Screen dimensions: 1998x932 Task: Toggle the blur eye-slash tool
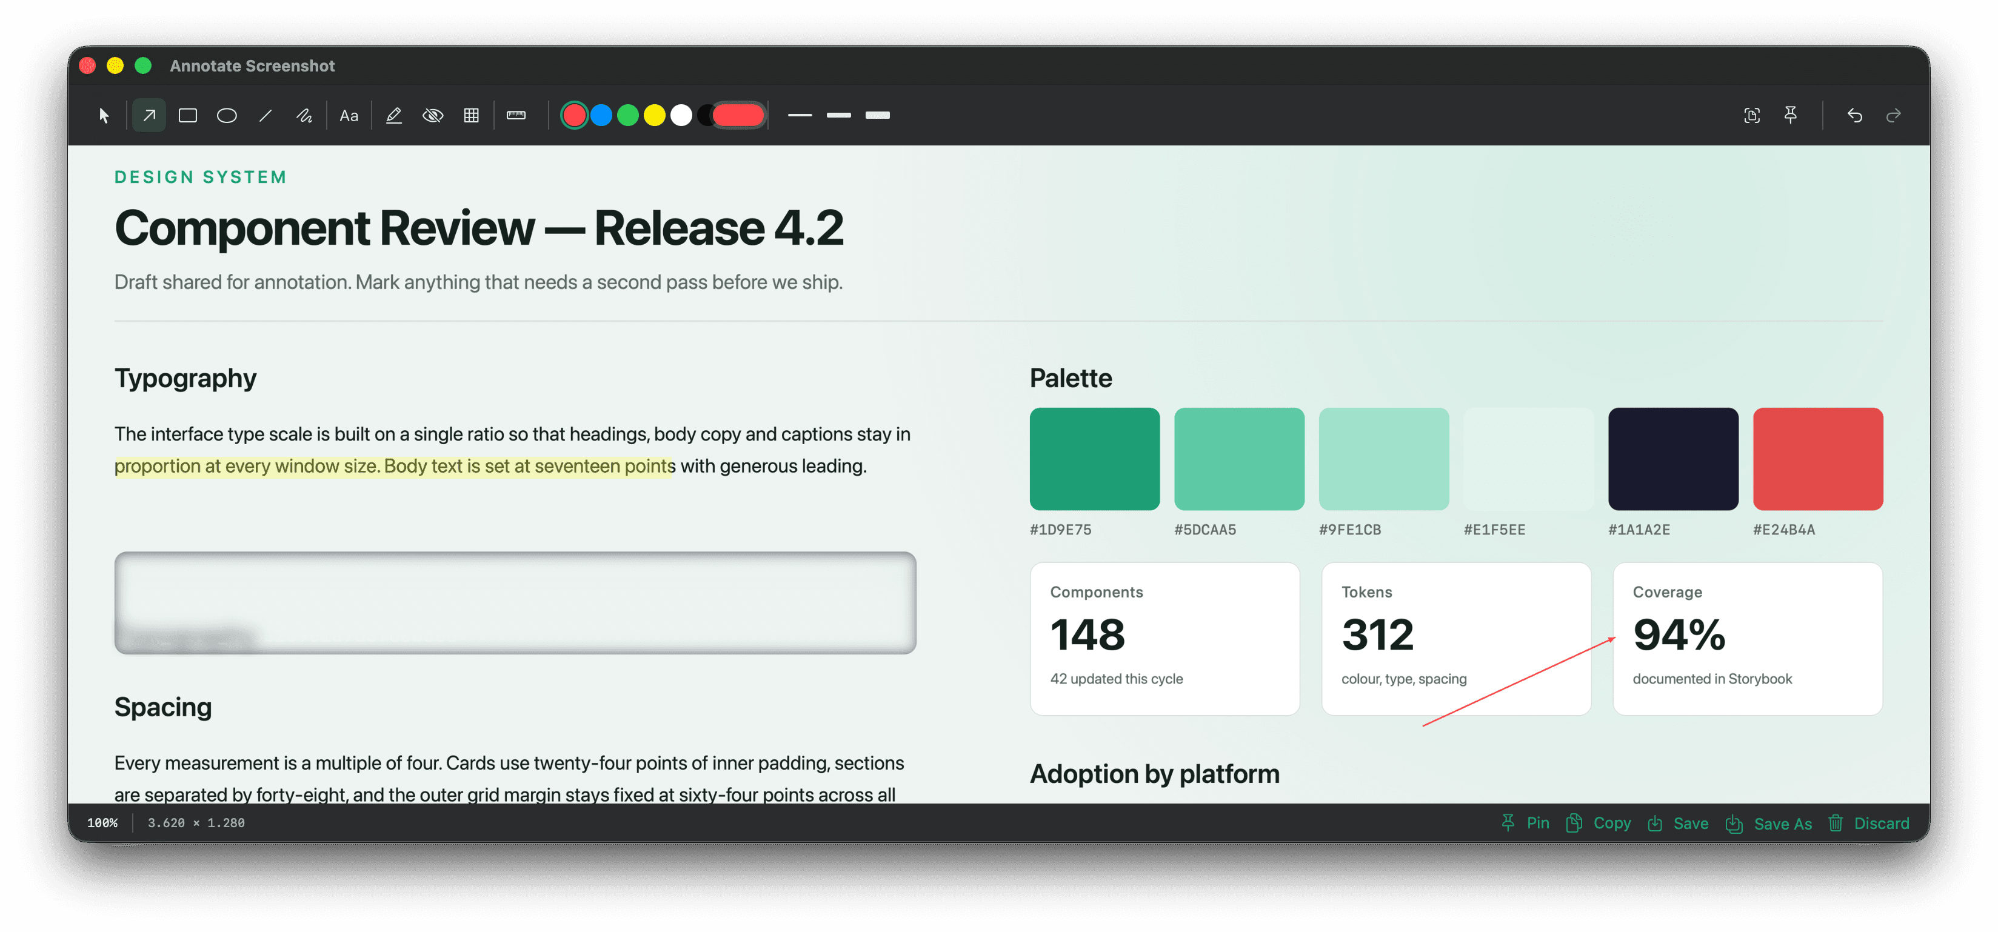coord(433,116)
